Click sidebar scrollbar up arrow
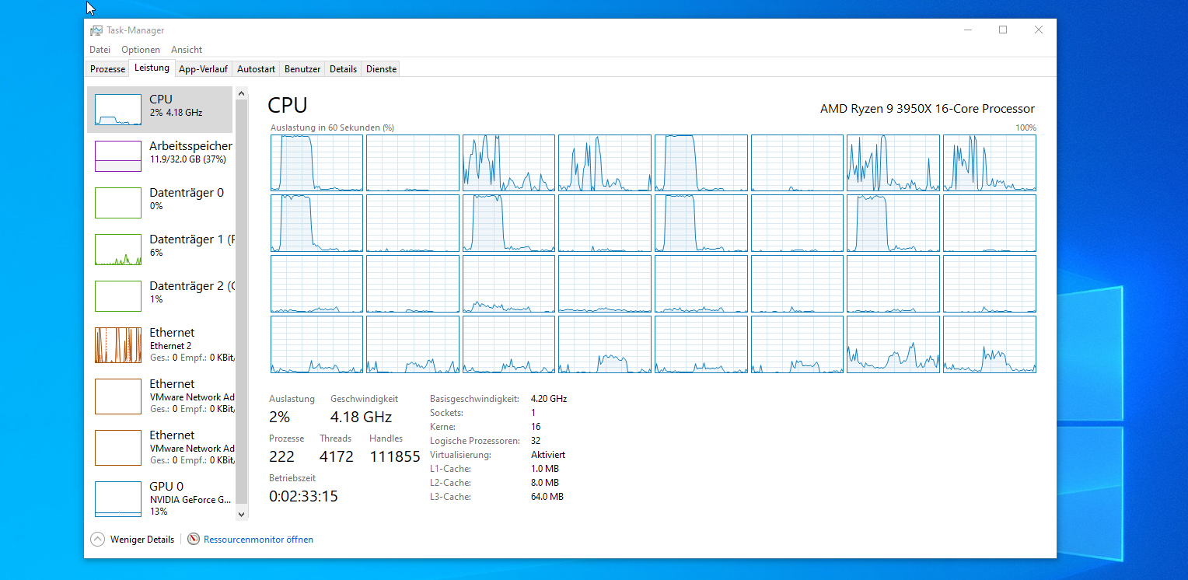This screenshot has width=1188, height=580. click(241, 93)
